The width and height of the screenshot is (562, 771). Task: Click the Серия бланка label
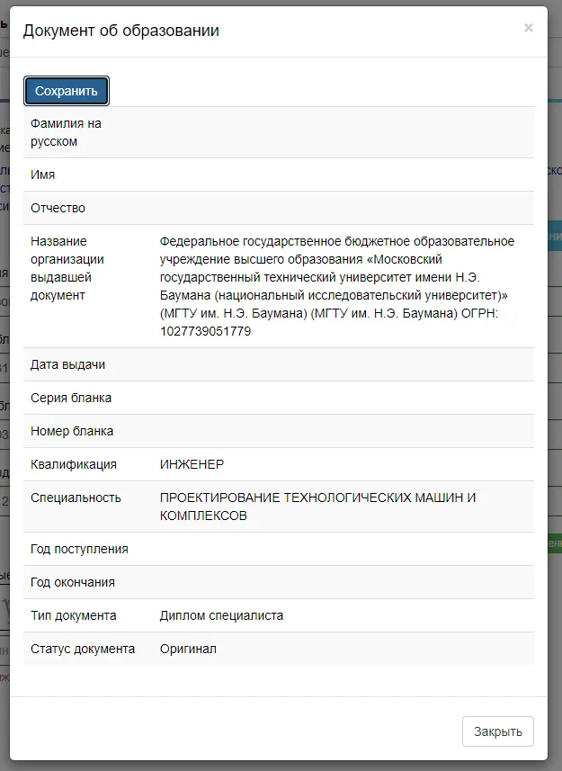pos(71,398)
